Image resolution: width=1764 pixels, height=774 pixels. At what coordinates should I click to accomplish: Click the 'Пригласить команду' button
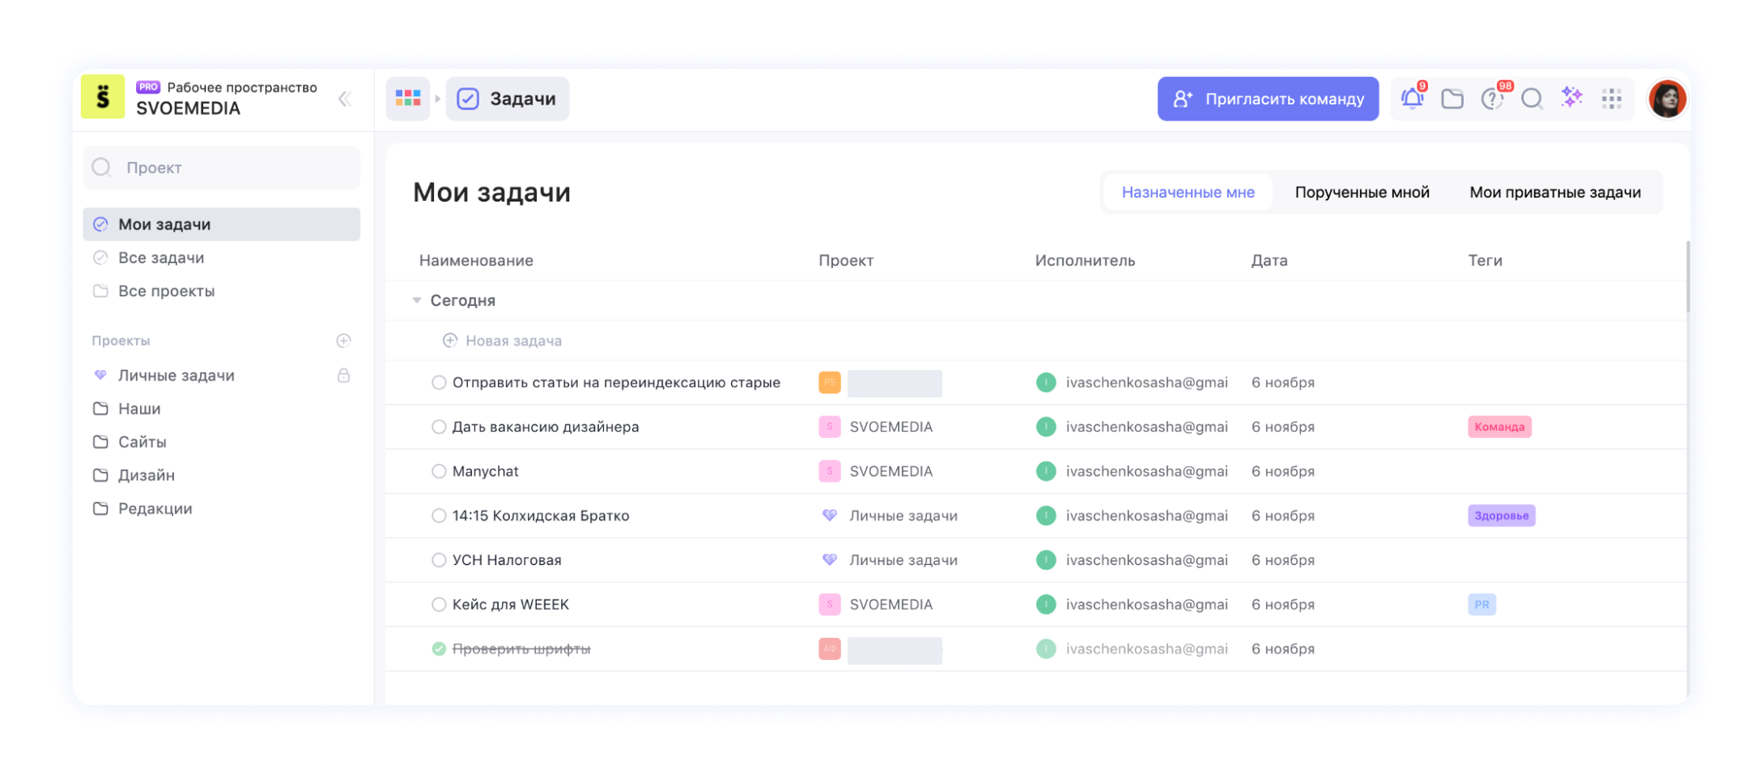coord(1268,98)
